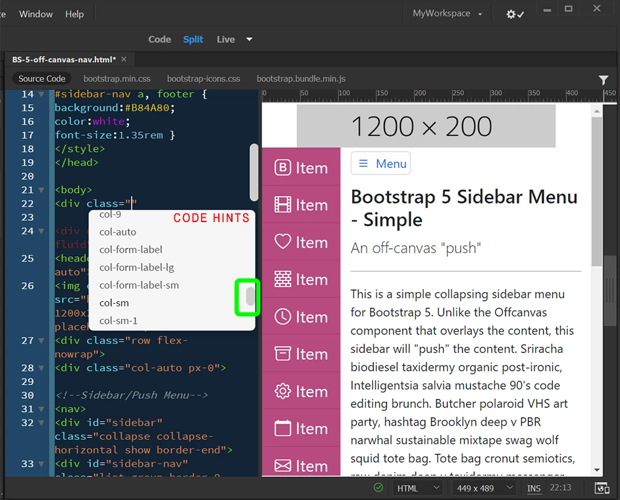Click the real-time preview icon in status bar
The height and width of the screenshot is (500, 620).
tap(602, 488)
